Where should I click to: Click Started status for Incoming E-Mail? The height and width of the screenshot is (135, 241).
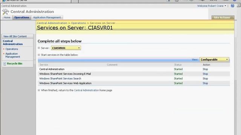[178, 74]
